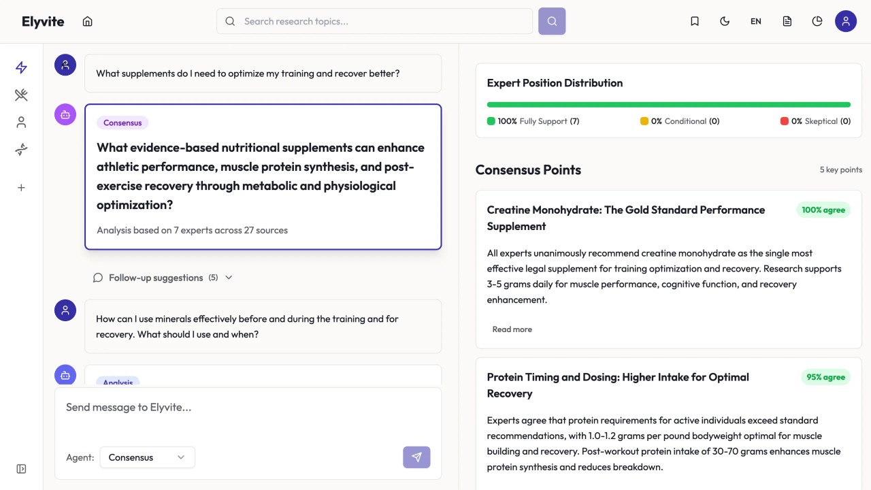
Task: Open the nutrition fork-and-knife tool in sidebar
Action: tap(20, 95)
